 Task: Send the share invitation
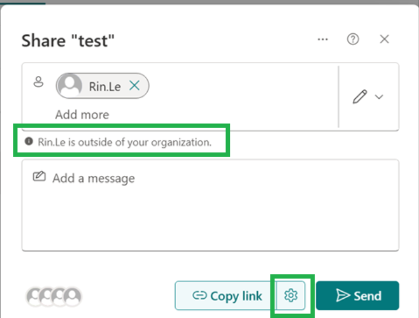(x=357, y=296)
